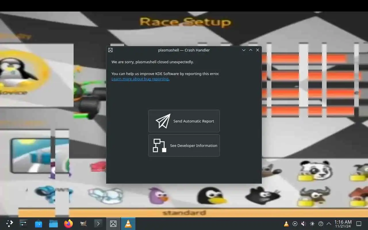Click the flowchart icon for Developer Information
Image resolution: width=368 pixels, height=230 pixels.
point(160,145)
